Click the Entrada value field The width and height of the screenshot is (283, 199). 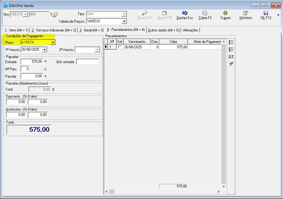click(x=32, y=62)
